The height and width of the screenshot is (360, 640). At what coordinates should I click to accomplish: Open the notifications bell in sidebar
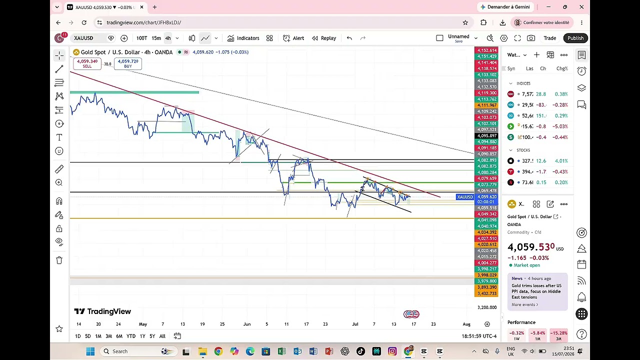click(581, 297)
